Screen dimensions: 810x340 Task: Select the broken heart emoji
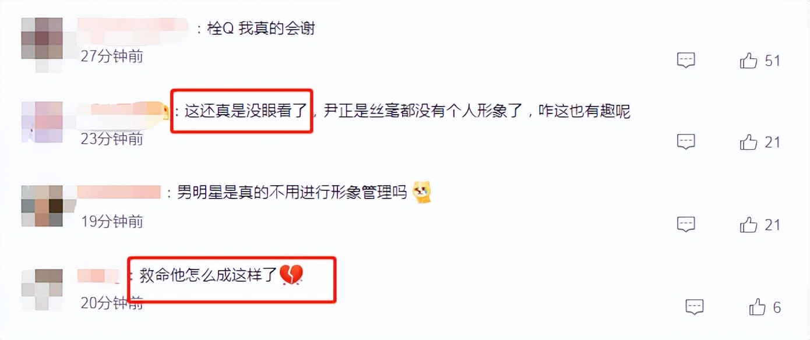[x=291, y=275]
